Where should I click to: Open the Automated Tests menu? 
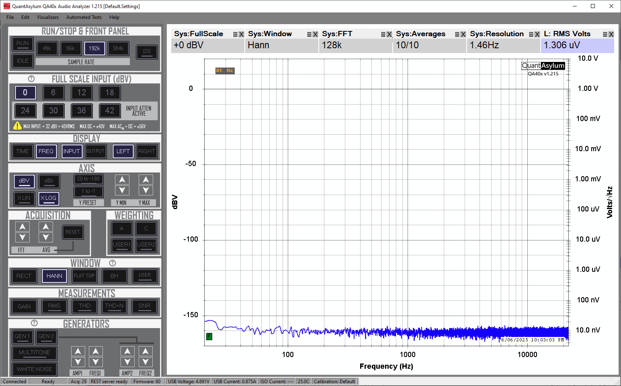(84, 17)
